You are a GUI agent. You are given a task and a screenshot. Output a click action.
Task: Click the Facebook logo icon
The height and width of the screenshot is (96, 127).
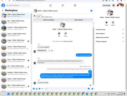[x=3, y=5]
